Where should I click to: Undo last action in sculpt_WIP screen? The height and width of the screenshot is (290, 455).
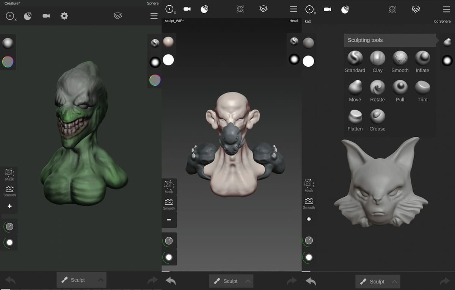[171, 281]
